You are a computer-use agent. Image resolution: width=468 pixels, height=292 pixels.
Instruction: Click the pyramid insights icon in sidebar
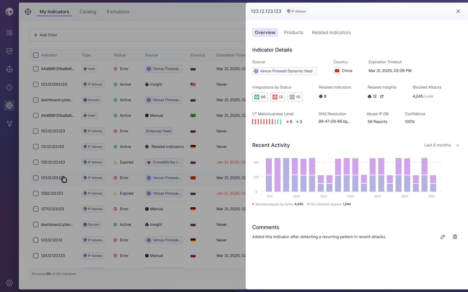coord(9,69)
